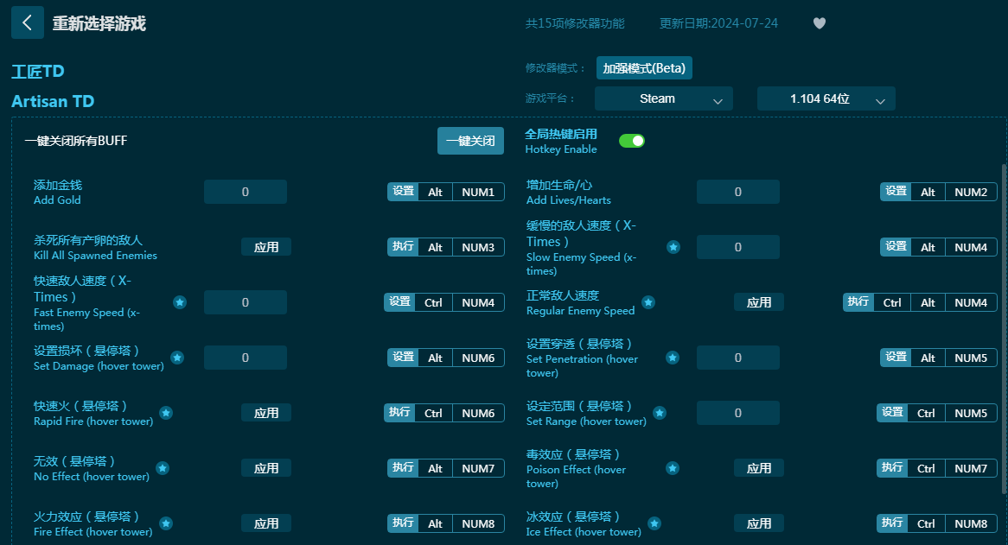Image resolution: width=1008 pixels, height=545 pixels.
Task: Click 设置 hotkey button for Add Lives/Hearts
Action: [896, 191]
